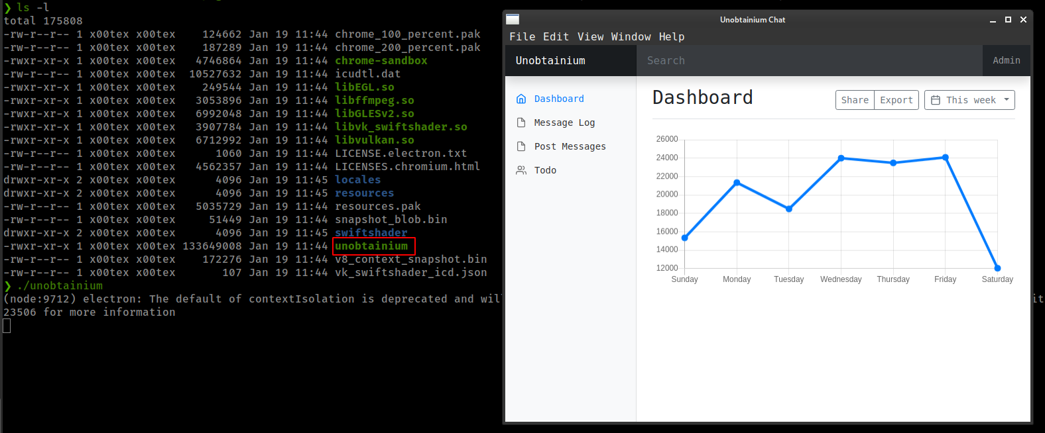The height and width of the screenshot is (433, 1045).
Task: Minimize the Unobtainium Chat window
Action: click(993, 21)
